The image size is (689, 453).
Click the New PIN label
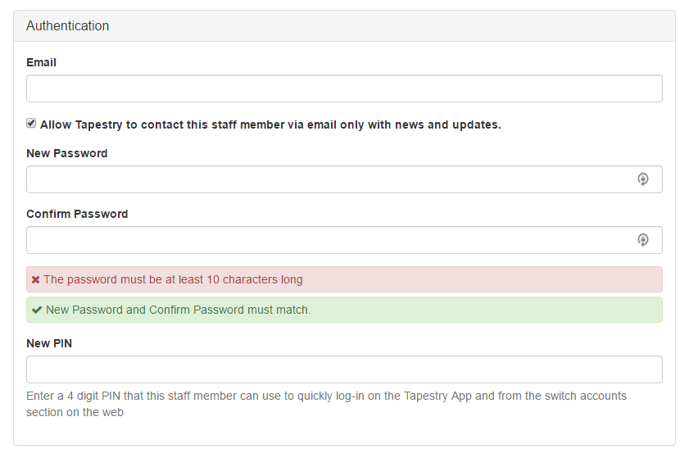pos(49,343)
